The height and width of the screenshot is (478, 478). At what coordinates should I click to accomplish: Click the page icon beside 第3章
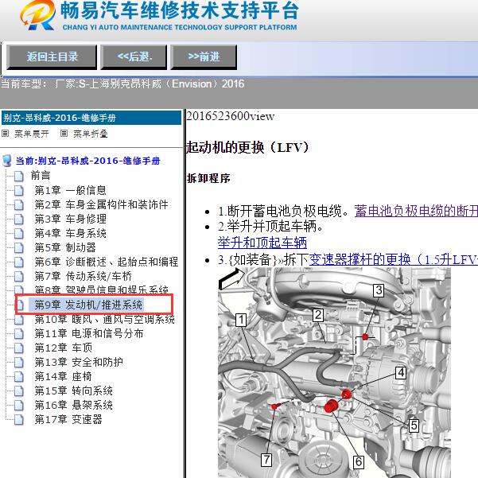point(19,220)
